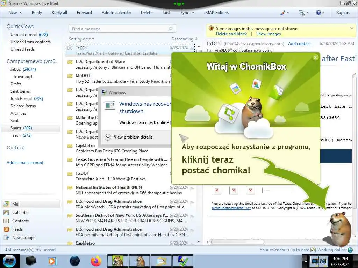
Task: Click the shield icon in image warning bar
Action: [211, 29]
